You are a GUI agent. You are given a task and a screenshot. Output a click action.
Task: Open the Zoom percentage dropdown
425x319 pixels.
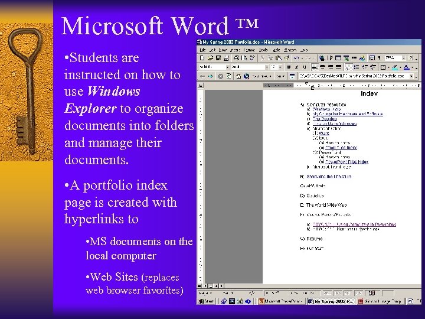404,58
